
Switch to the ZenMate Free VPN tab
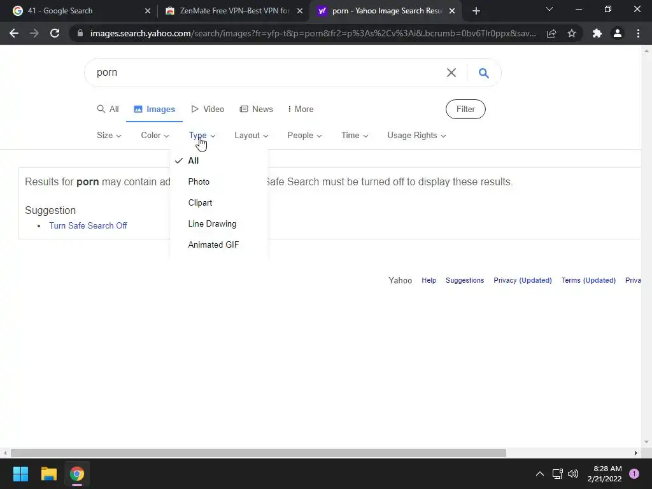pyautogui.click(x=235, y=11)
